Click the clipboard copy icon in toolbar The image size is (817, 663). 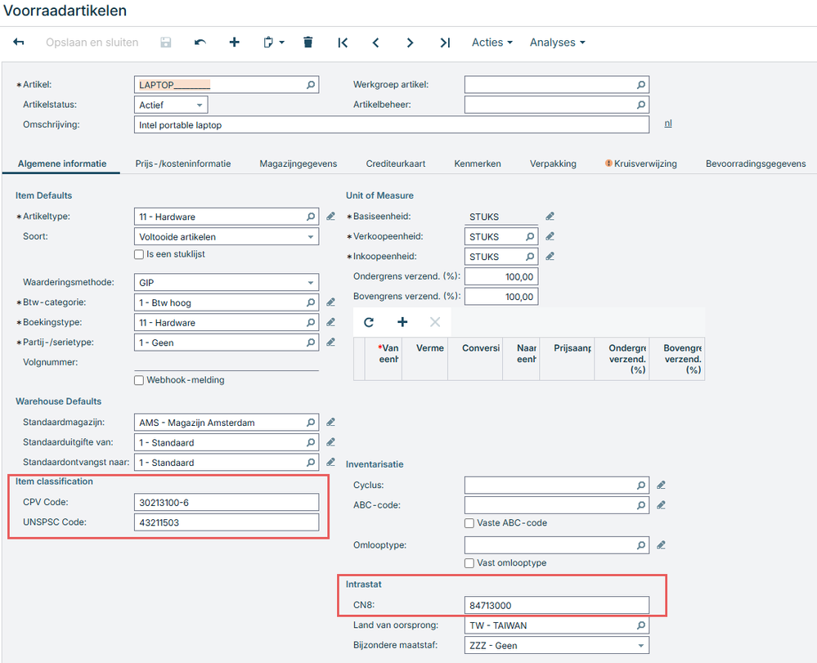267,43
